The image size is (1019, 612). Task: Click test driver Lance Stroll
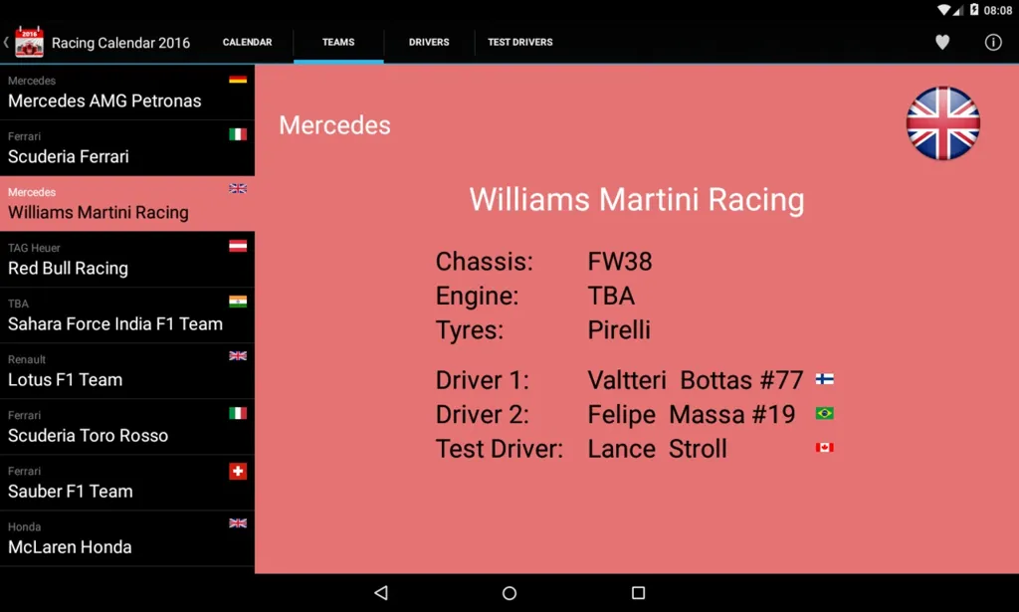pos(657,449)
